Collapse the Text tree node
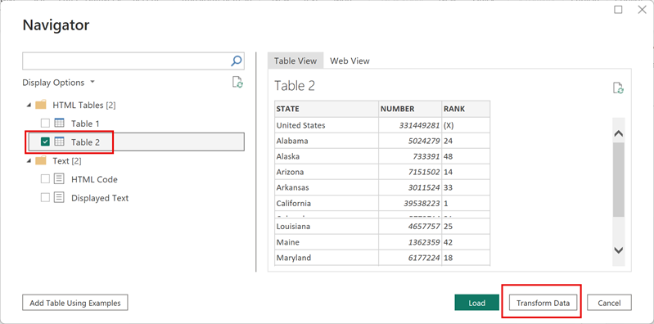The height and width of the screenshot is (324, 654). pos(29,160)
